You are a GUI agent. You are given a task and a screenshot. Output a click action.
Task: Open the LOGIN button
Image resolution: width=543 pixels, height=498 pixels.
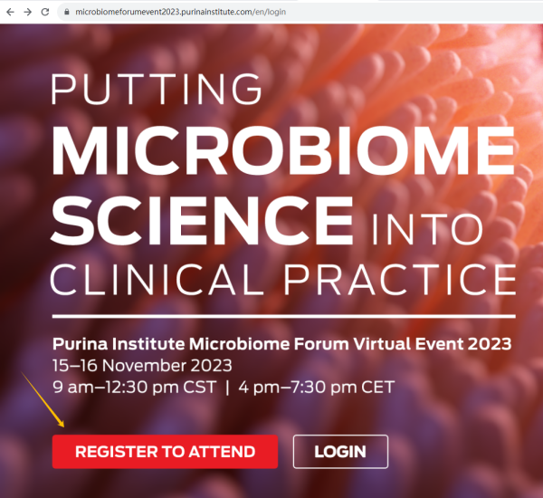(340, 452)
